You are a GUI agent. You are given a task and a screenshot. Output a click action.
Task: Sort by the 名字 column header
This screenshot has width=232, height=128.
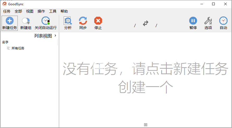pos(5,42)
